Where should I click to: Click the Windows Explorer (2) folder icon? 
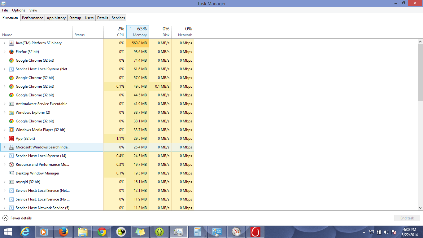[11, 112]
